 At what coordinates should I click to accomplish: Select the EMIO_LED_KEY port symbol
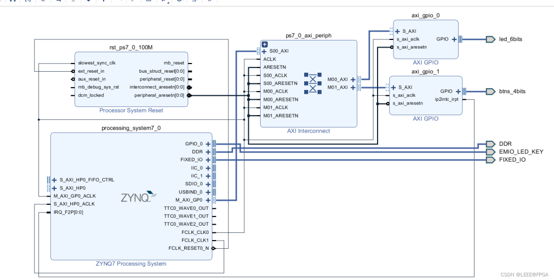[490, 152]
